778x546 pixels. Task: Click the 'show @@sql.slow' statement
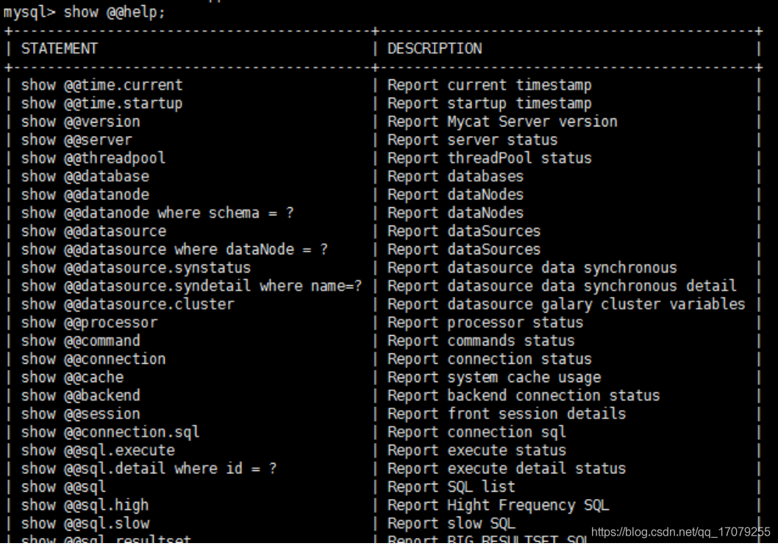[85, 523]
